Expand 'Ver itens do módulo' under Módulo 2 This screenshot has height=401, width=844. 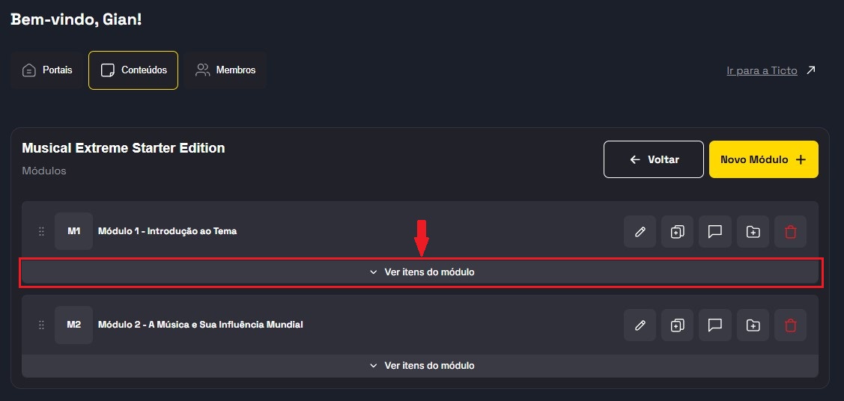pos(422,366)
